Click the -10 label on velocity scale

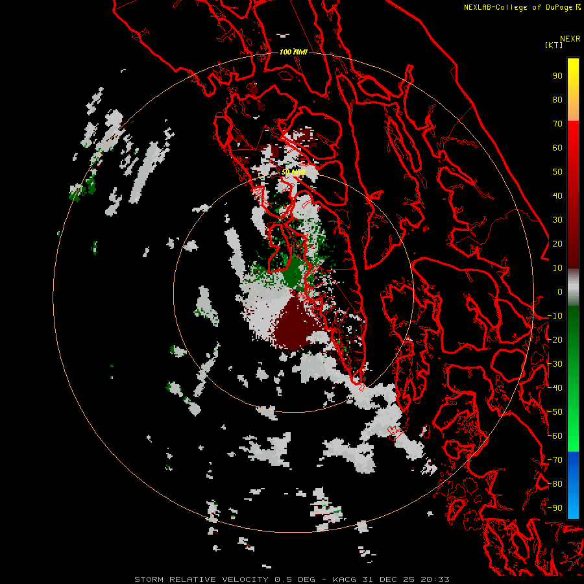pos(555,316)
